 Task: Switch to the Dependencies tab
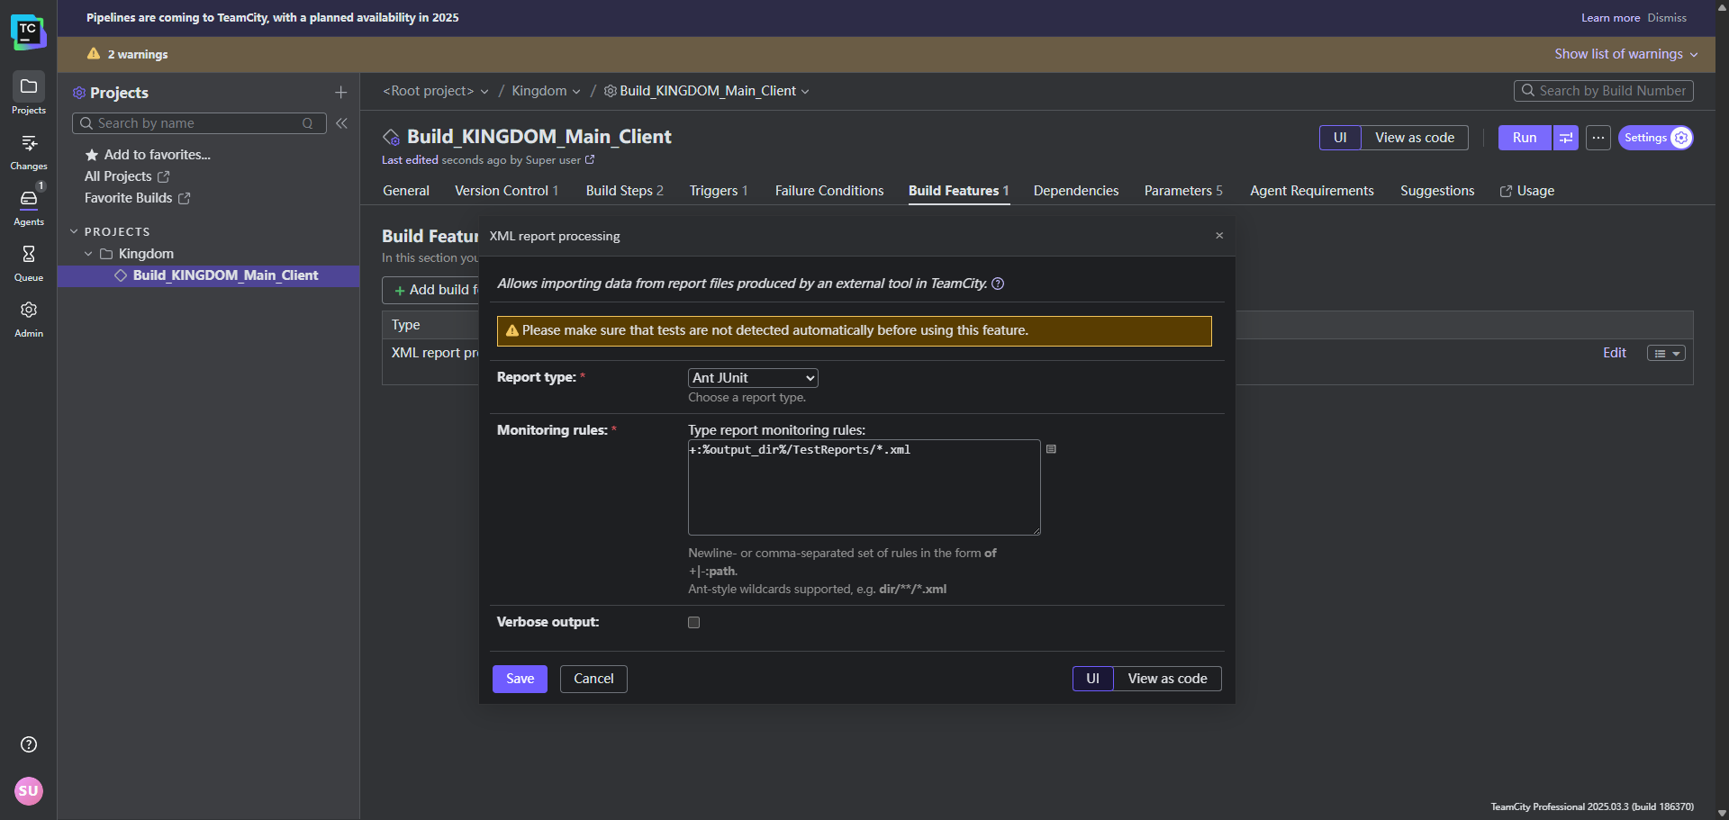pos(1076,191)
